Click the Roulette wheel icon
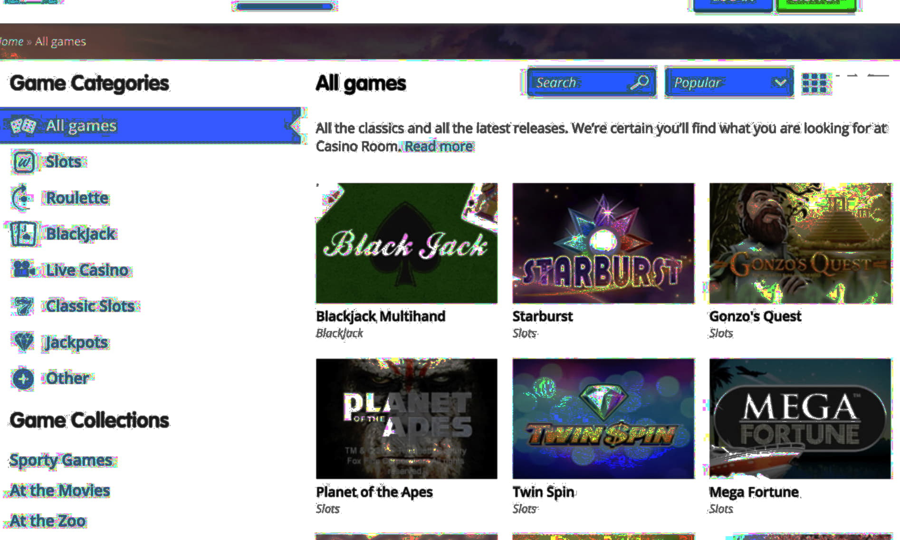This screenshot has height=540, width=900. coord(22,198)
